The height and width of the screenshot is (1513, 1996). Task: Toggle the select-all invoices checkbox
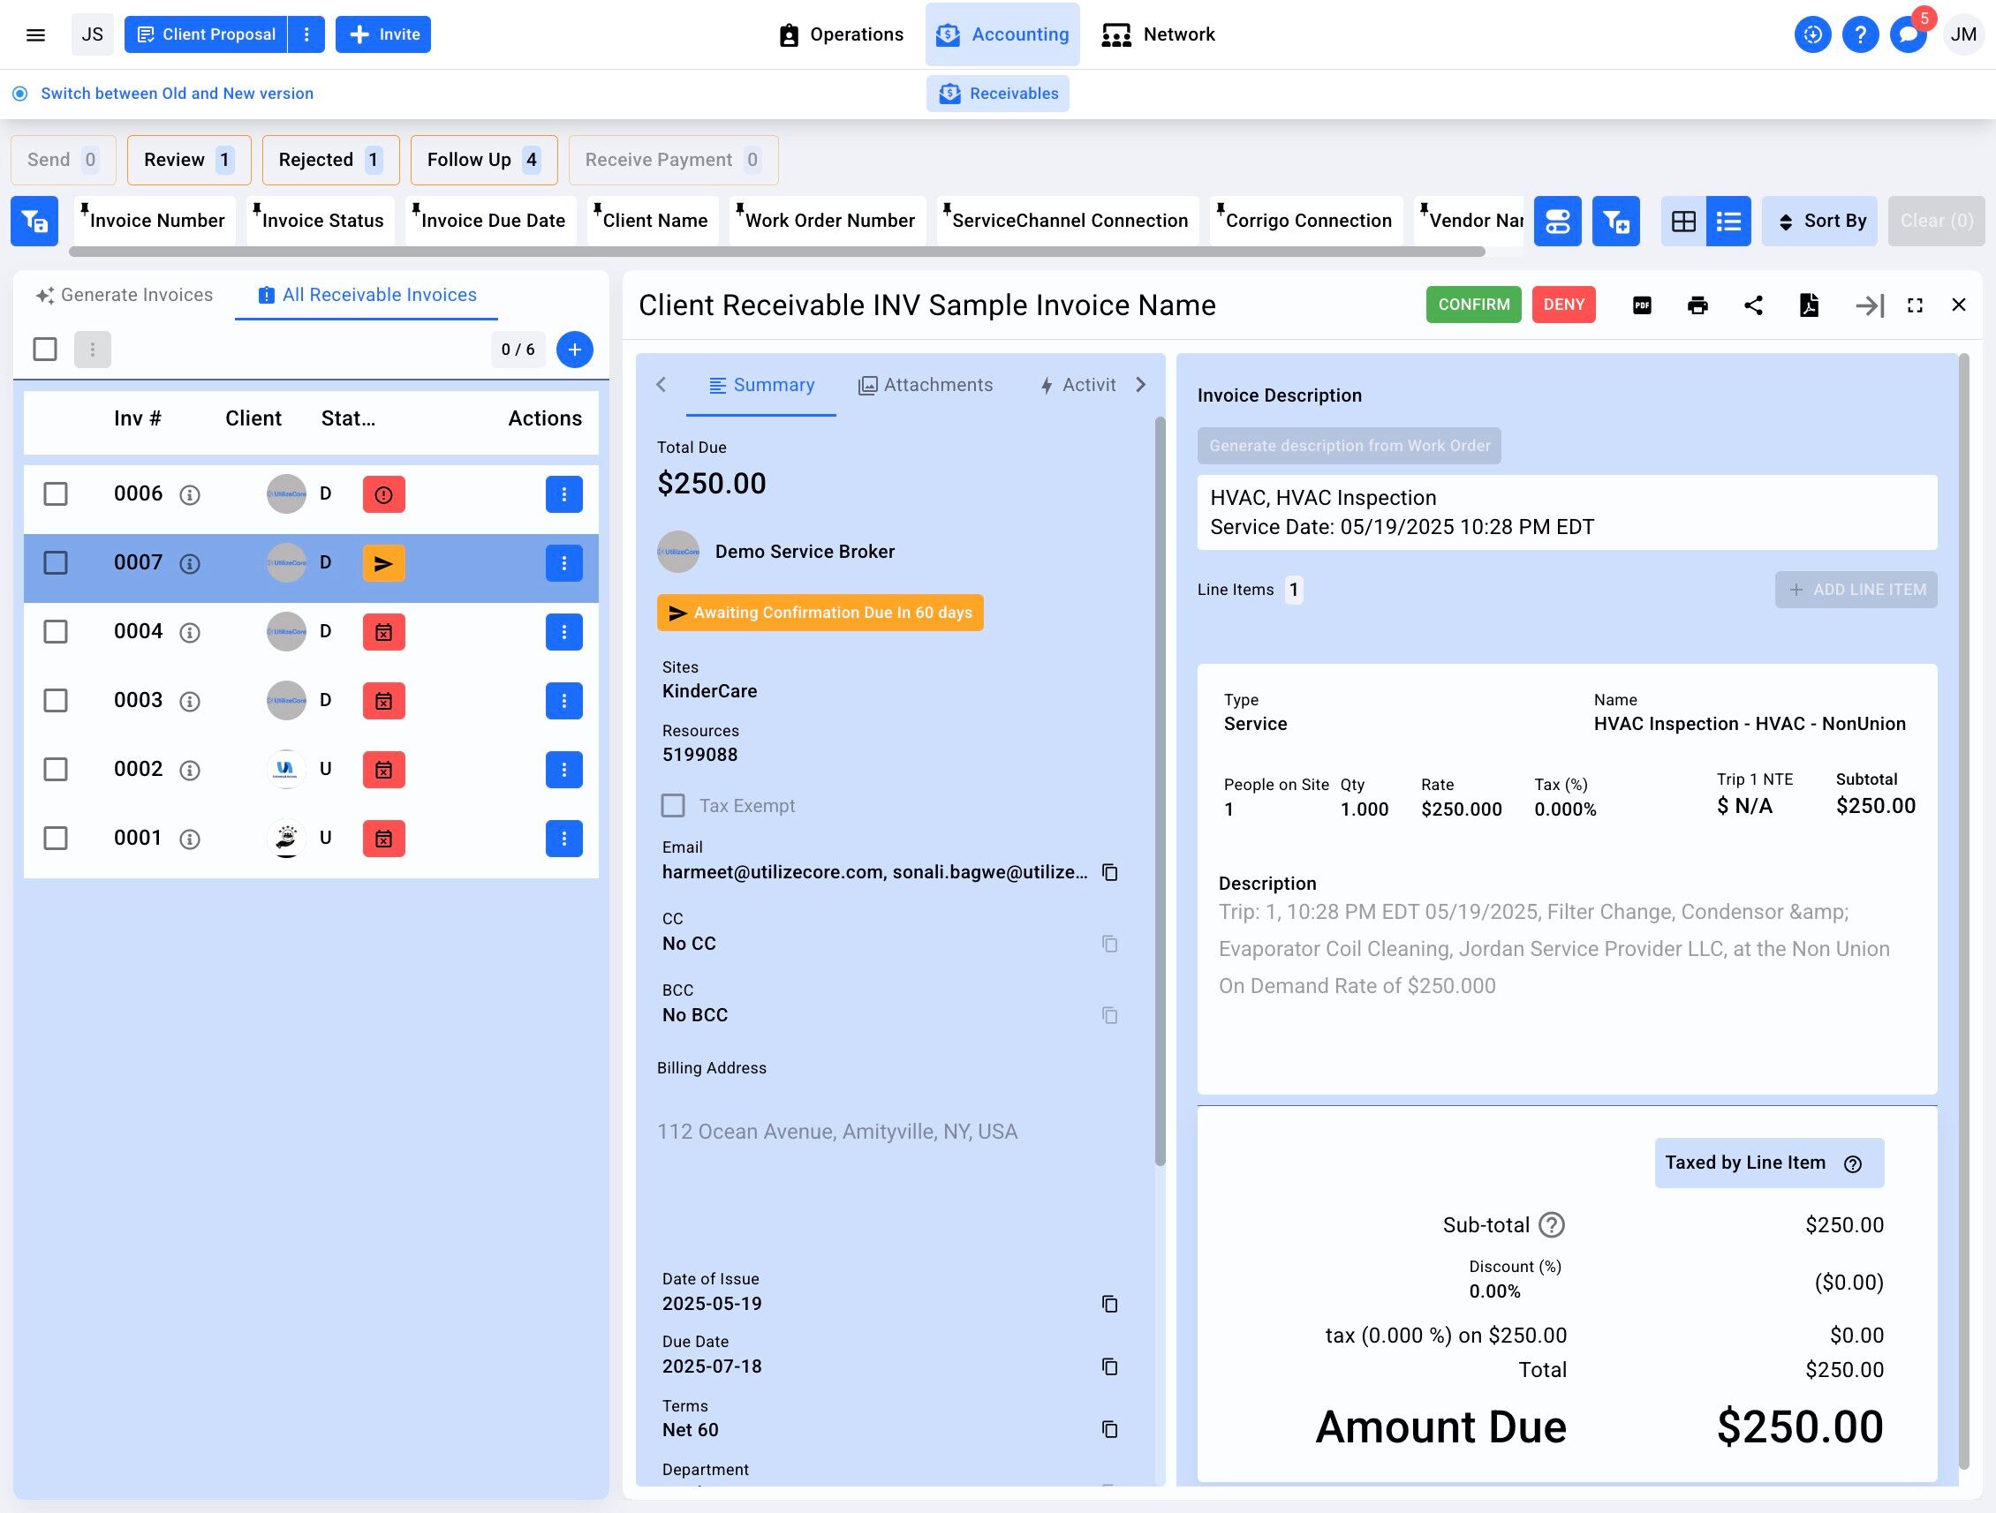tap(45, 349)
